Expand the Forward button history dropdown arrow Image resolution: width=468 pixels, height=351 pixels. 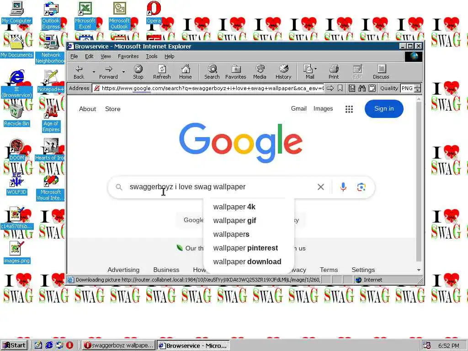tap(123, 72)
